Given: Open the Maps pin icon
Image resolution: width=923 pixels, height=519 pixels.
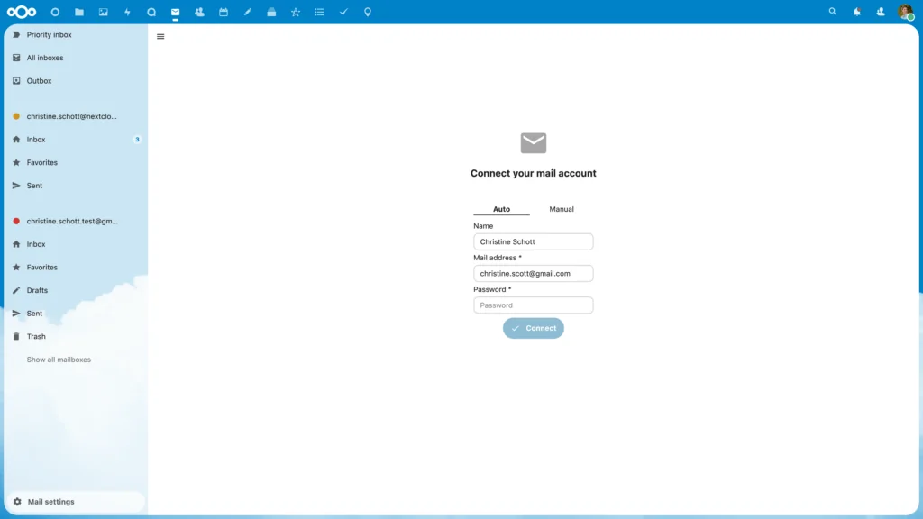Looking at the screenshot, I should coord(368,12).
